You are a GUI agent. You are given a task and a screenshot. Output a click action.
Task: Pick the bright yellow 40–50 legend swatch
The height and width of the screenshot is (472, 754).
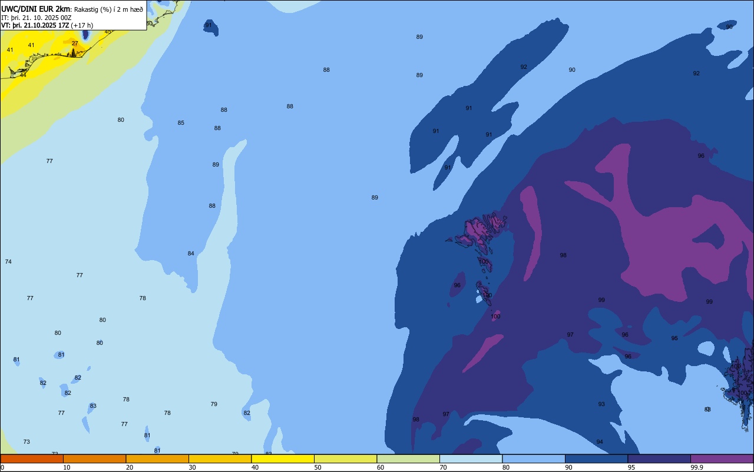283,458
